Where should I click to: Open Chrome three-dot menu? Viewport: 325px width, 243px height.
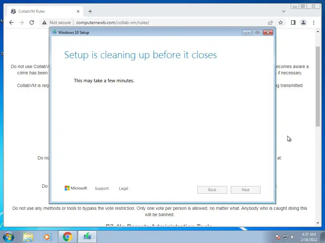point(314,22)
